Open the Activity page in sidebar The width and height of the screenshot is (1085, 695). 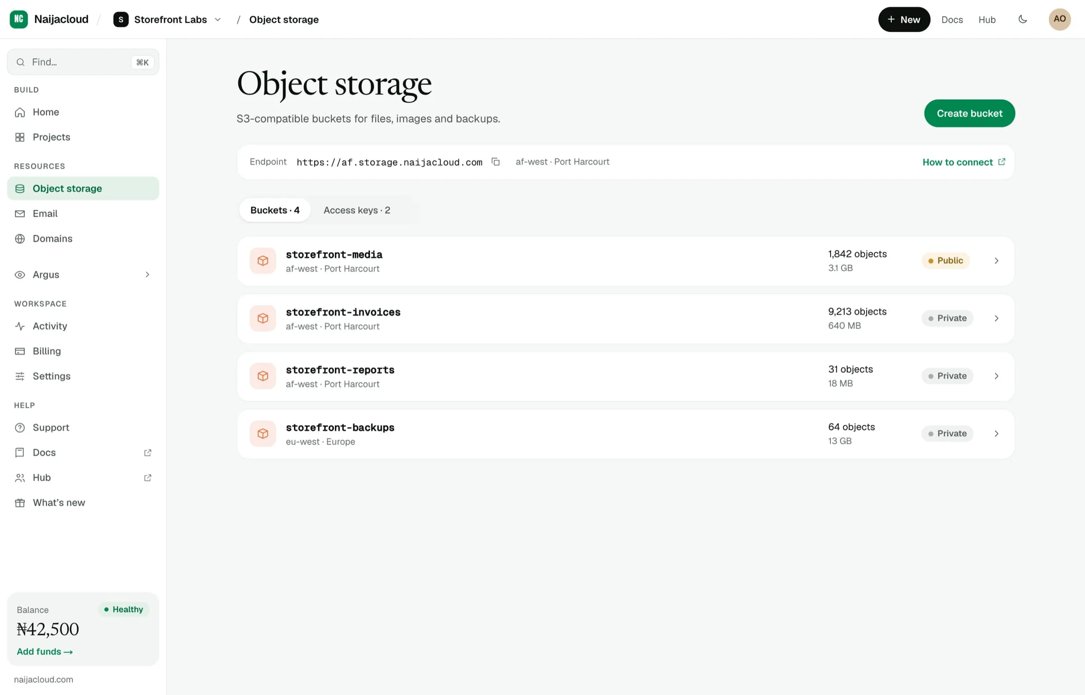tap(83, 326)
